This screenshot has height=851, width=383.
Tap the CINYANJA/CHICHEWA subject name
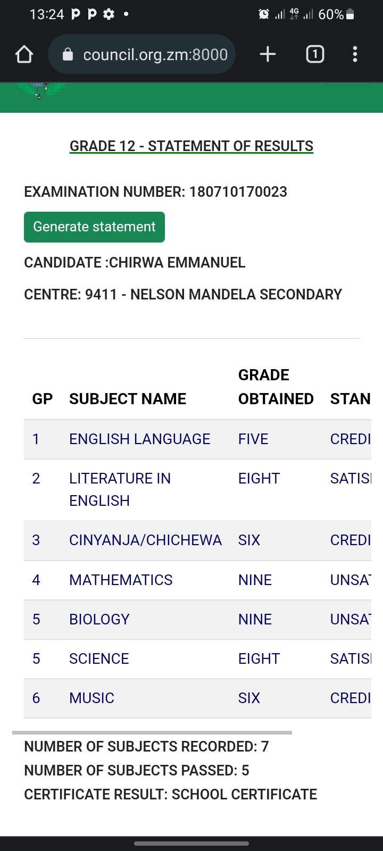click(x=145, y=540)
